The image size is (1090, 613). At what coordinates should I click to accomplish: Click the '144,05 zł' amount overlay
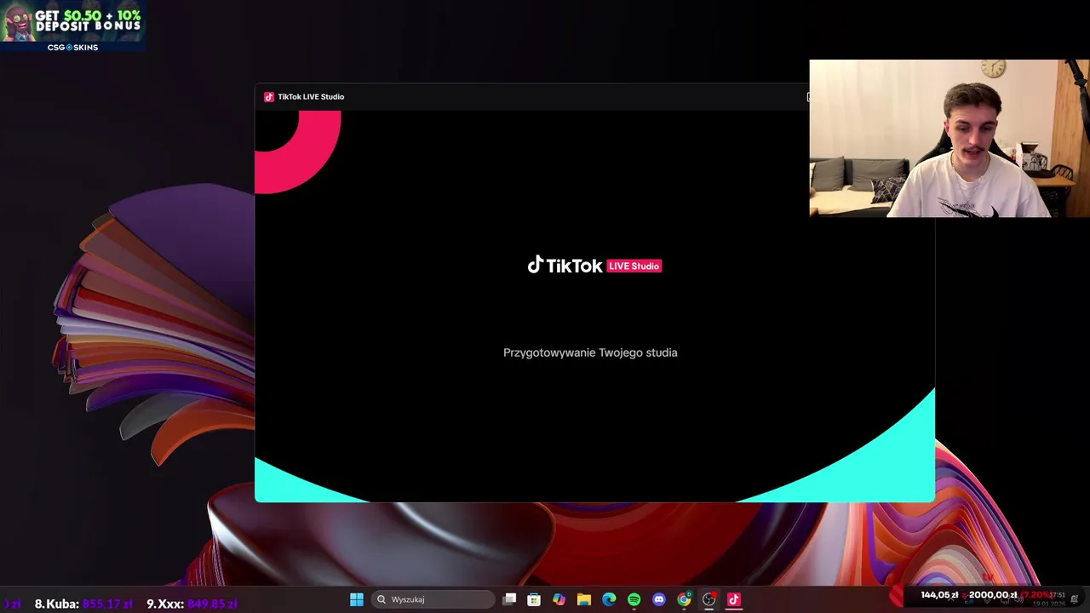(x=939, y=595)
